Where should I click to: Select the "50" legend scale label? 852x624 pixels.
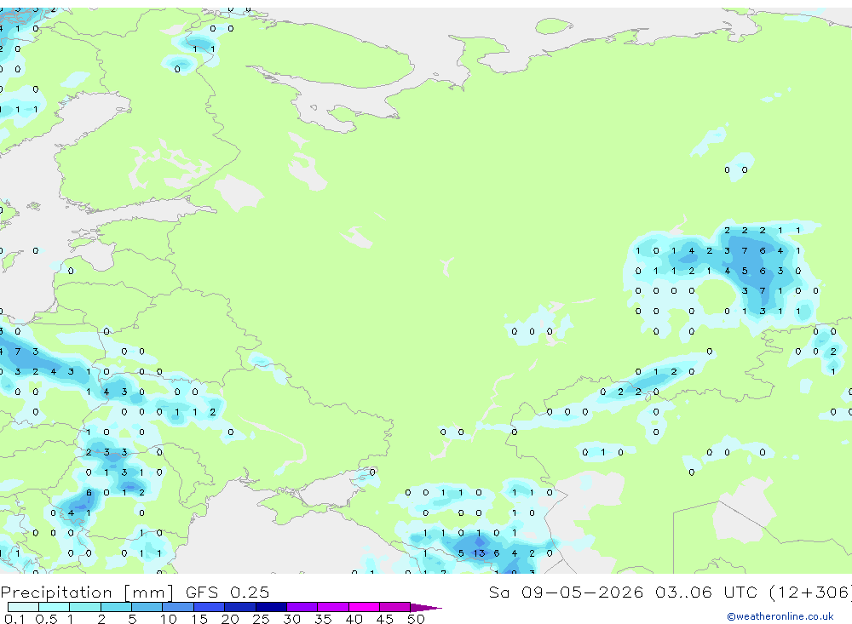coord(416,619)
